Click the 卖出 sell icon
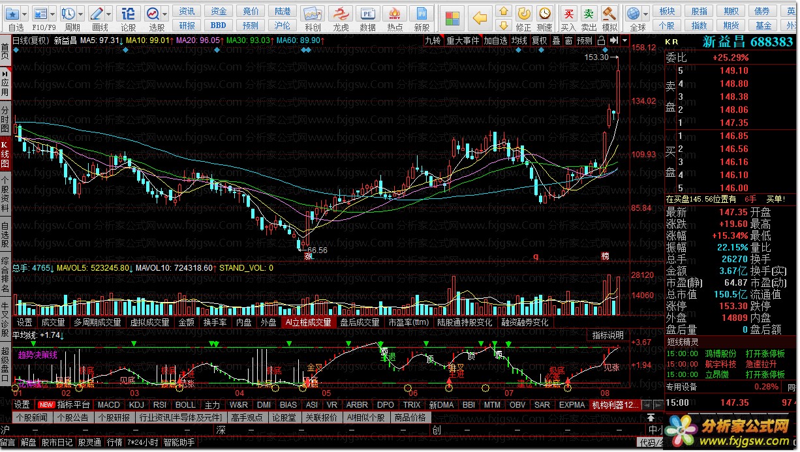The height and width of the screenshot is (452, 800). tap(589, 13)
